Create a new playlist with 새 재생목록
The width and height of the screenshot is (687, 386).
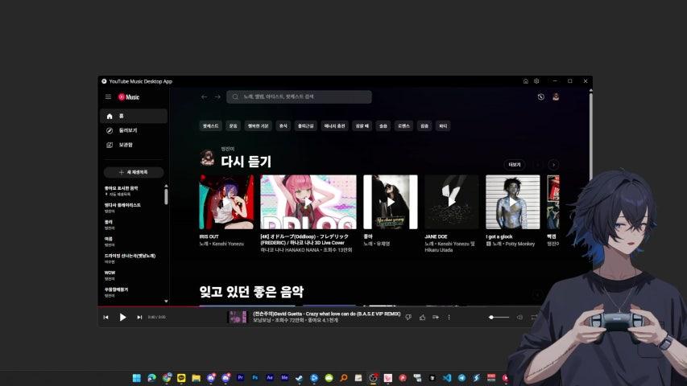tap(134, 172)
